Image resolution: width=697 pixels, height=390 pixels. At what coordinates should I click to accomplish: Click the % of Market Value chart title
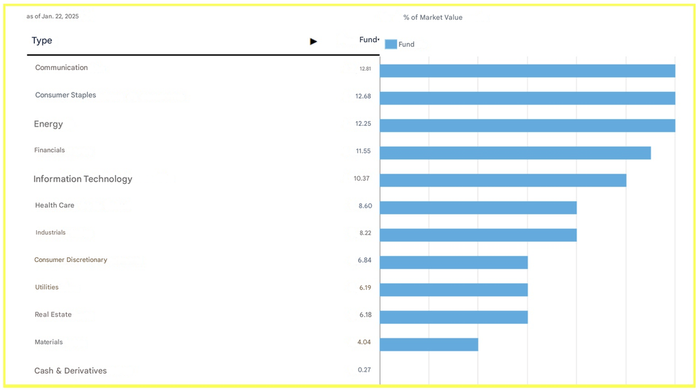coord(432,18)
